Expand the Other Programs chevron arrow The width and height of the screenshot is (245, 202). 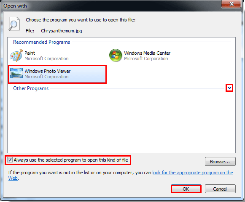point(229,88)
